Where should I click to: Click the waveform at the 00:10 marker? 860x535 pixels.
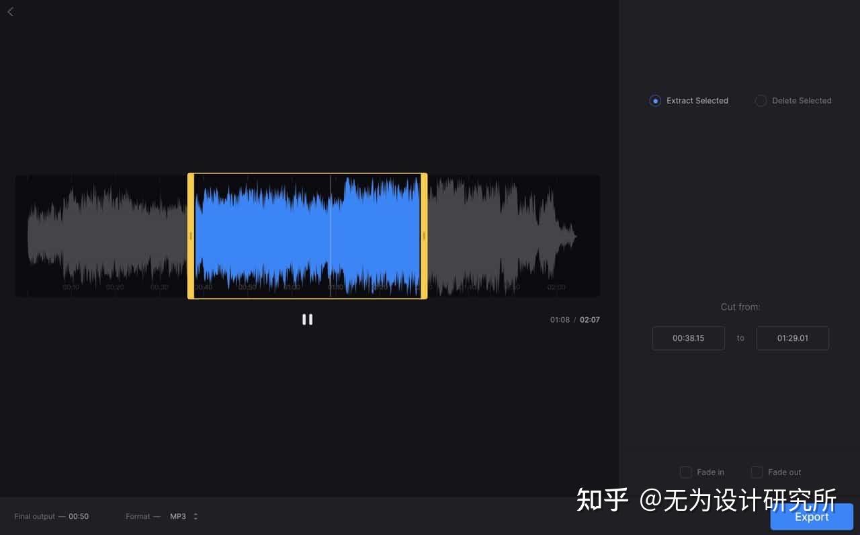pyautogui.click(x=70, y=235)
